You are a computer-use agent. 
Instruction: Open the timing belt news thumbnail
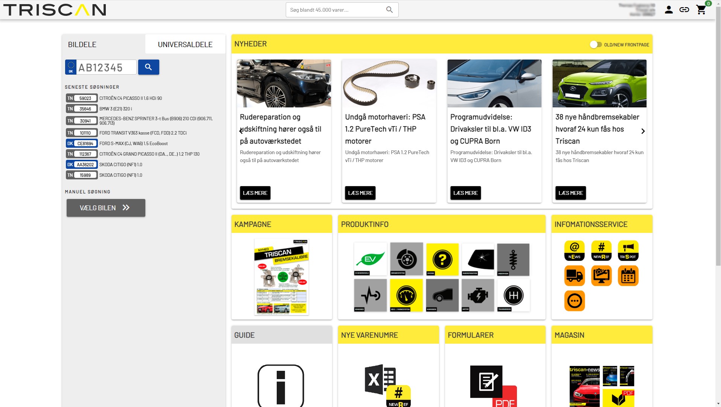[389, 83]
